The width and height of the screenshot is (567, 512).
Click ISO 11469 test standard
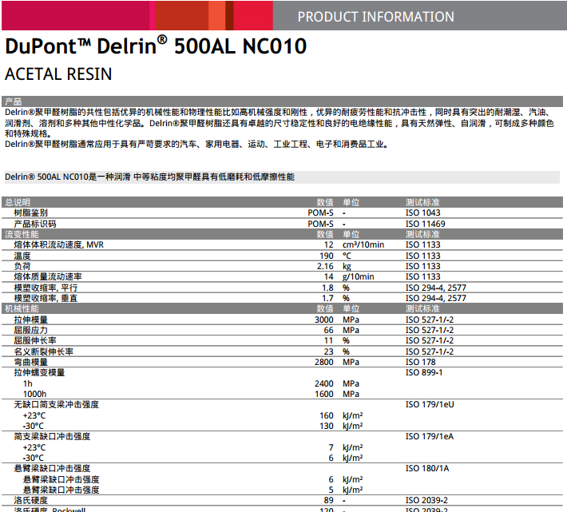pos(425,224)
